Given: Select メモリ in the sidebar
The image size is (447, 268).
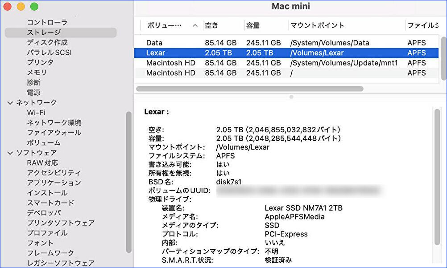Looking at the screenshot, I should click(x=37, y=72).
